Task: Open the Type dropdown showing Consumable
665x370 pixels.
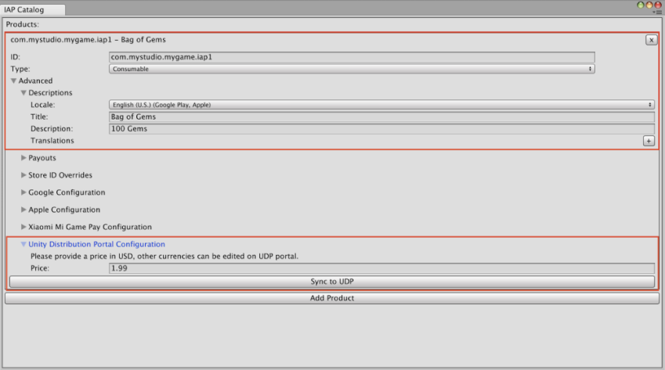Action: tap(352, 69)
